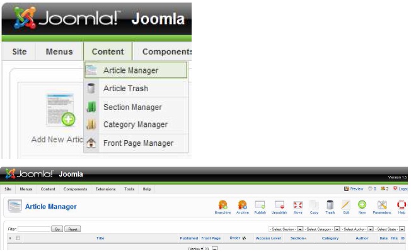The height and width of the screenshot is (252, 411).
Task: Open the Help menu next to Tools
Action: tap(147, 189)
